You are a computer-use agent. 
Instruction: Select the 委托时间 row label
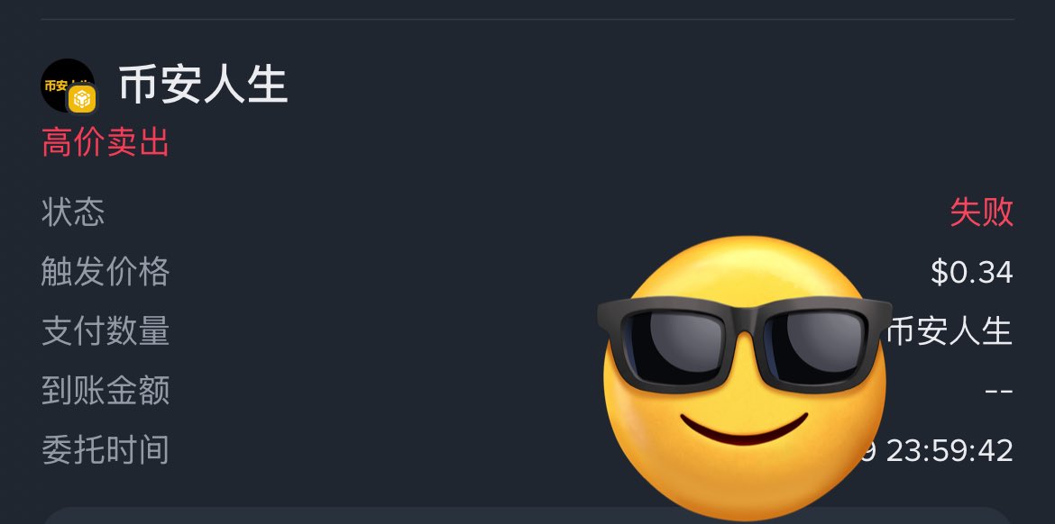105,450
